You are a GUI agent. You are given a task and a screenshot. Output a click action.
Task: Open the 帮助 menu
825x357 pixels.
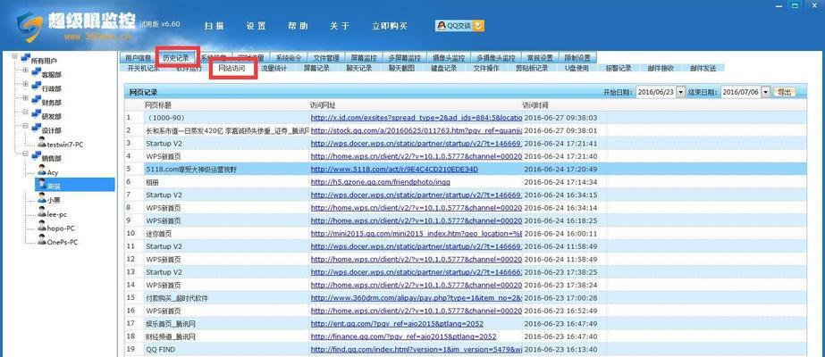(x=298, y=26)
